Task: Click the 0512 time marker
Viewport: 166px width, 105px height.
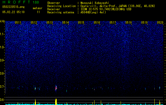Action: click(x=34, y=23)
